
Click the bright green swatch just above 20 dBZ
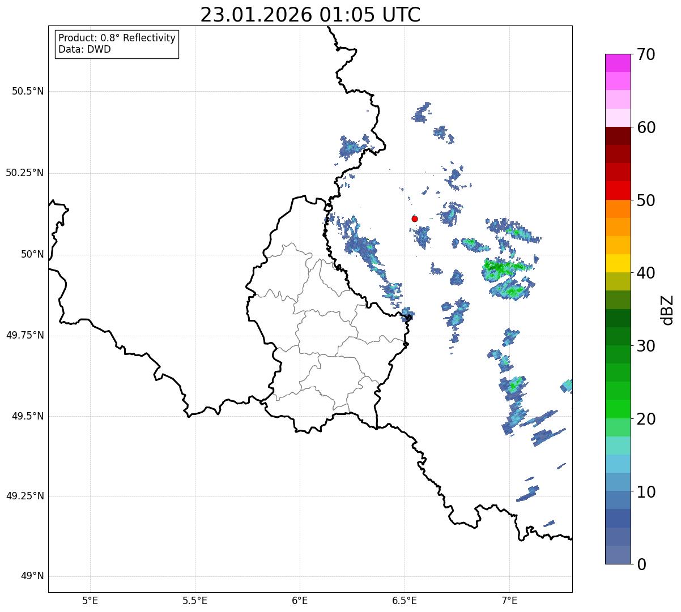click(x=618, y=409)
